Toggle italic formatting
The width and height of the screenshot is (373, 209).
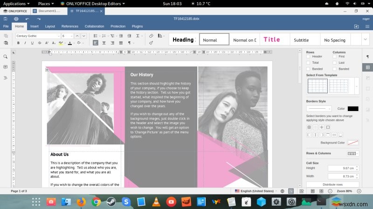pyautogui.click(x=25, y=43)
